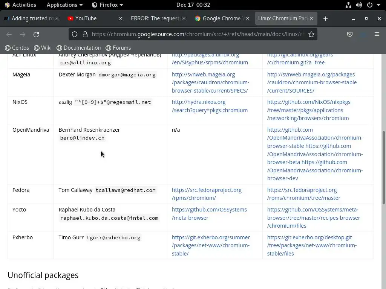Close the Adding trusted root tab
The height and width of the screenshot is (289, 386).
coord(57,18)
